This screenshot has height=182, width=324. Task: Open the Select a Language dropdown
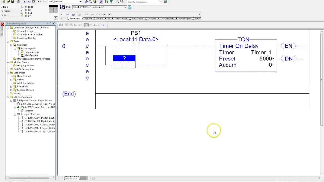click(160, 2)
